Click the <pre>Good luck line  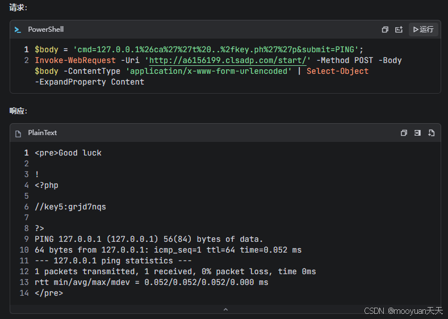pyautogui.click(x=68, y=153)
